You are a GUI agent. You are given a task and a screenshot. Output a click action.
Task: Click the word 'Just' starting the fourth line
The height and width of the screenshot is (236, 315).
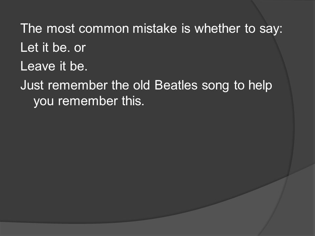[x=32, y=85]
